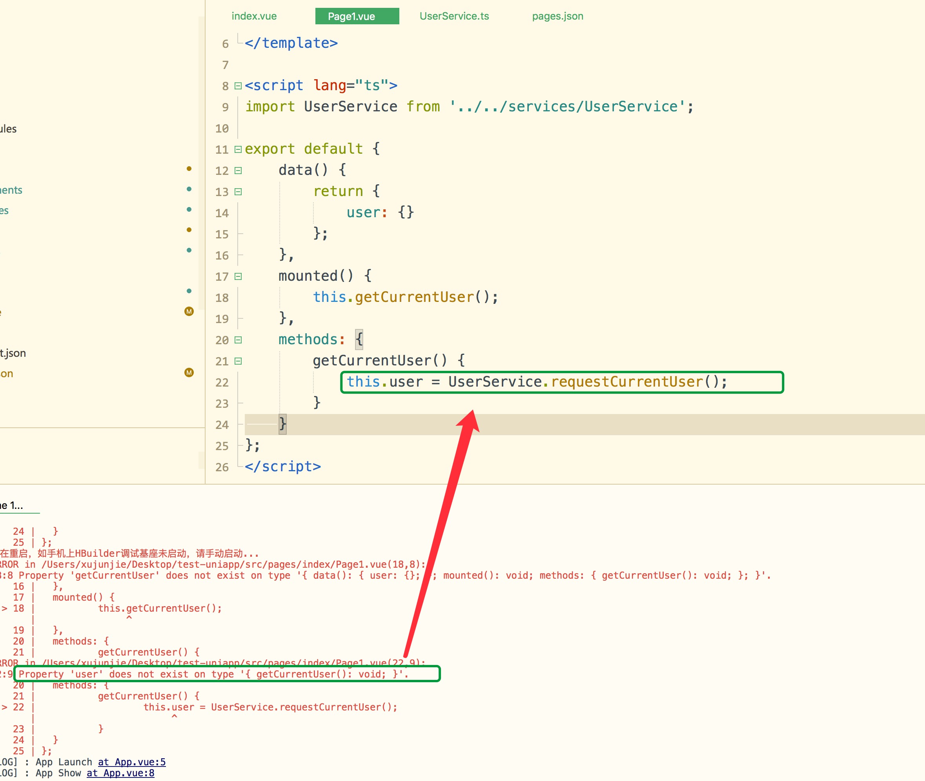Collapse the data() fold at line 12
The width and height of the screenshot is (925, 781).
pyautogui.click(x=238, y=171)
